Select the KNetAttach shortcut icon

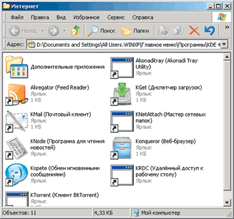click(x=122, y=121)
